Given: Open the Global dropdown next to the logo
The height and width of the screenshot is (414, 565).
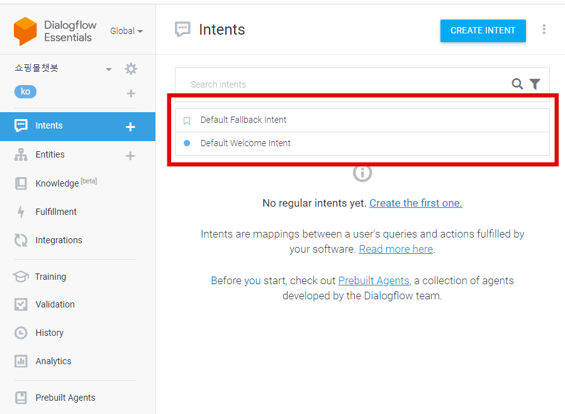Looking at the screenshot, I should coord(125,30).
